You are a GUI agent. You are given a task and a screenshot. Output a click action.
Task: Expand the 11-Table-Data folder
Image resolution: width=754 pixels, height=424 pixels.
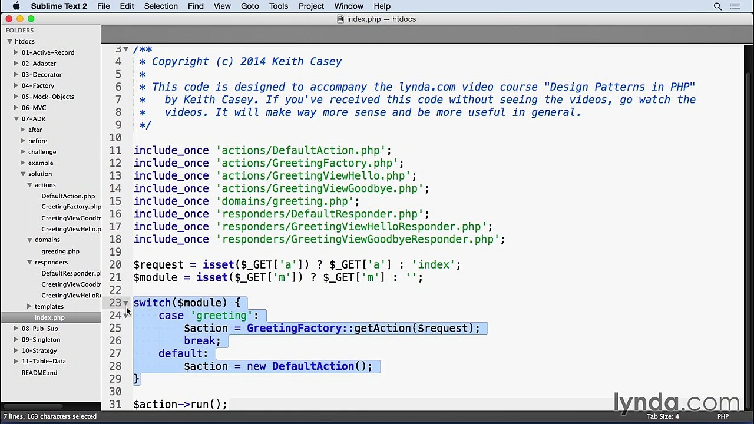pyautogui.click(x=16, y=361)
